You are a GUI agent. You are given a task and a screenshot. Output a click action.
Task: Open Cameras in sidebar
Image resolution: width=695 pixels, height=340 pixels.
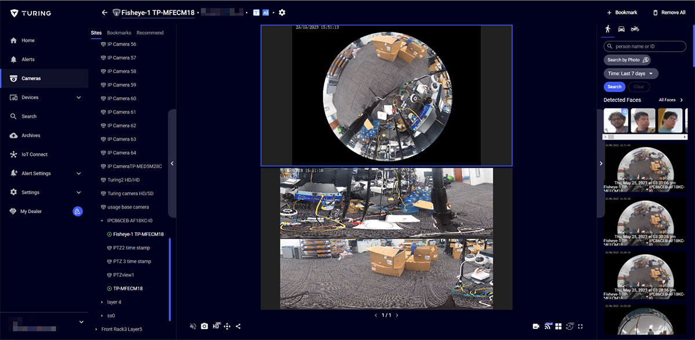[x=44, y=78]
